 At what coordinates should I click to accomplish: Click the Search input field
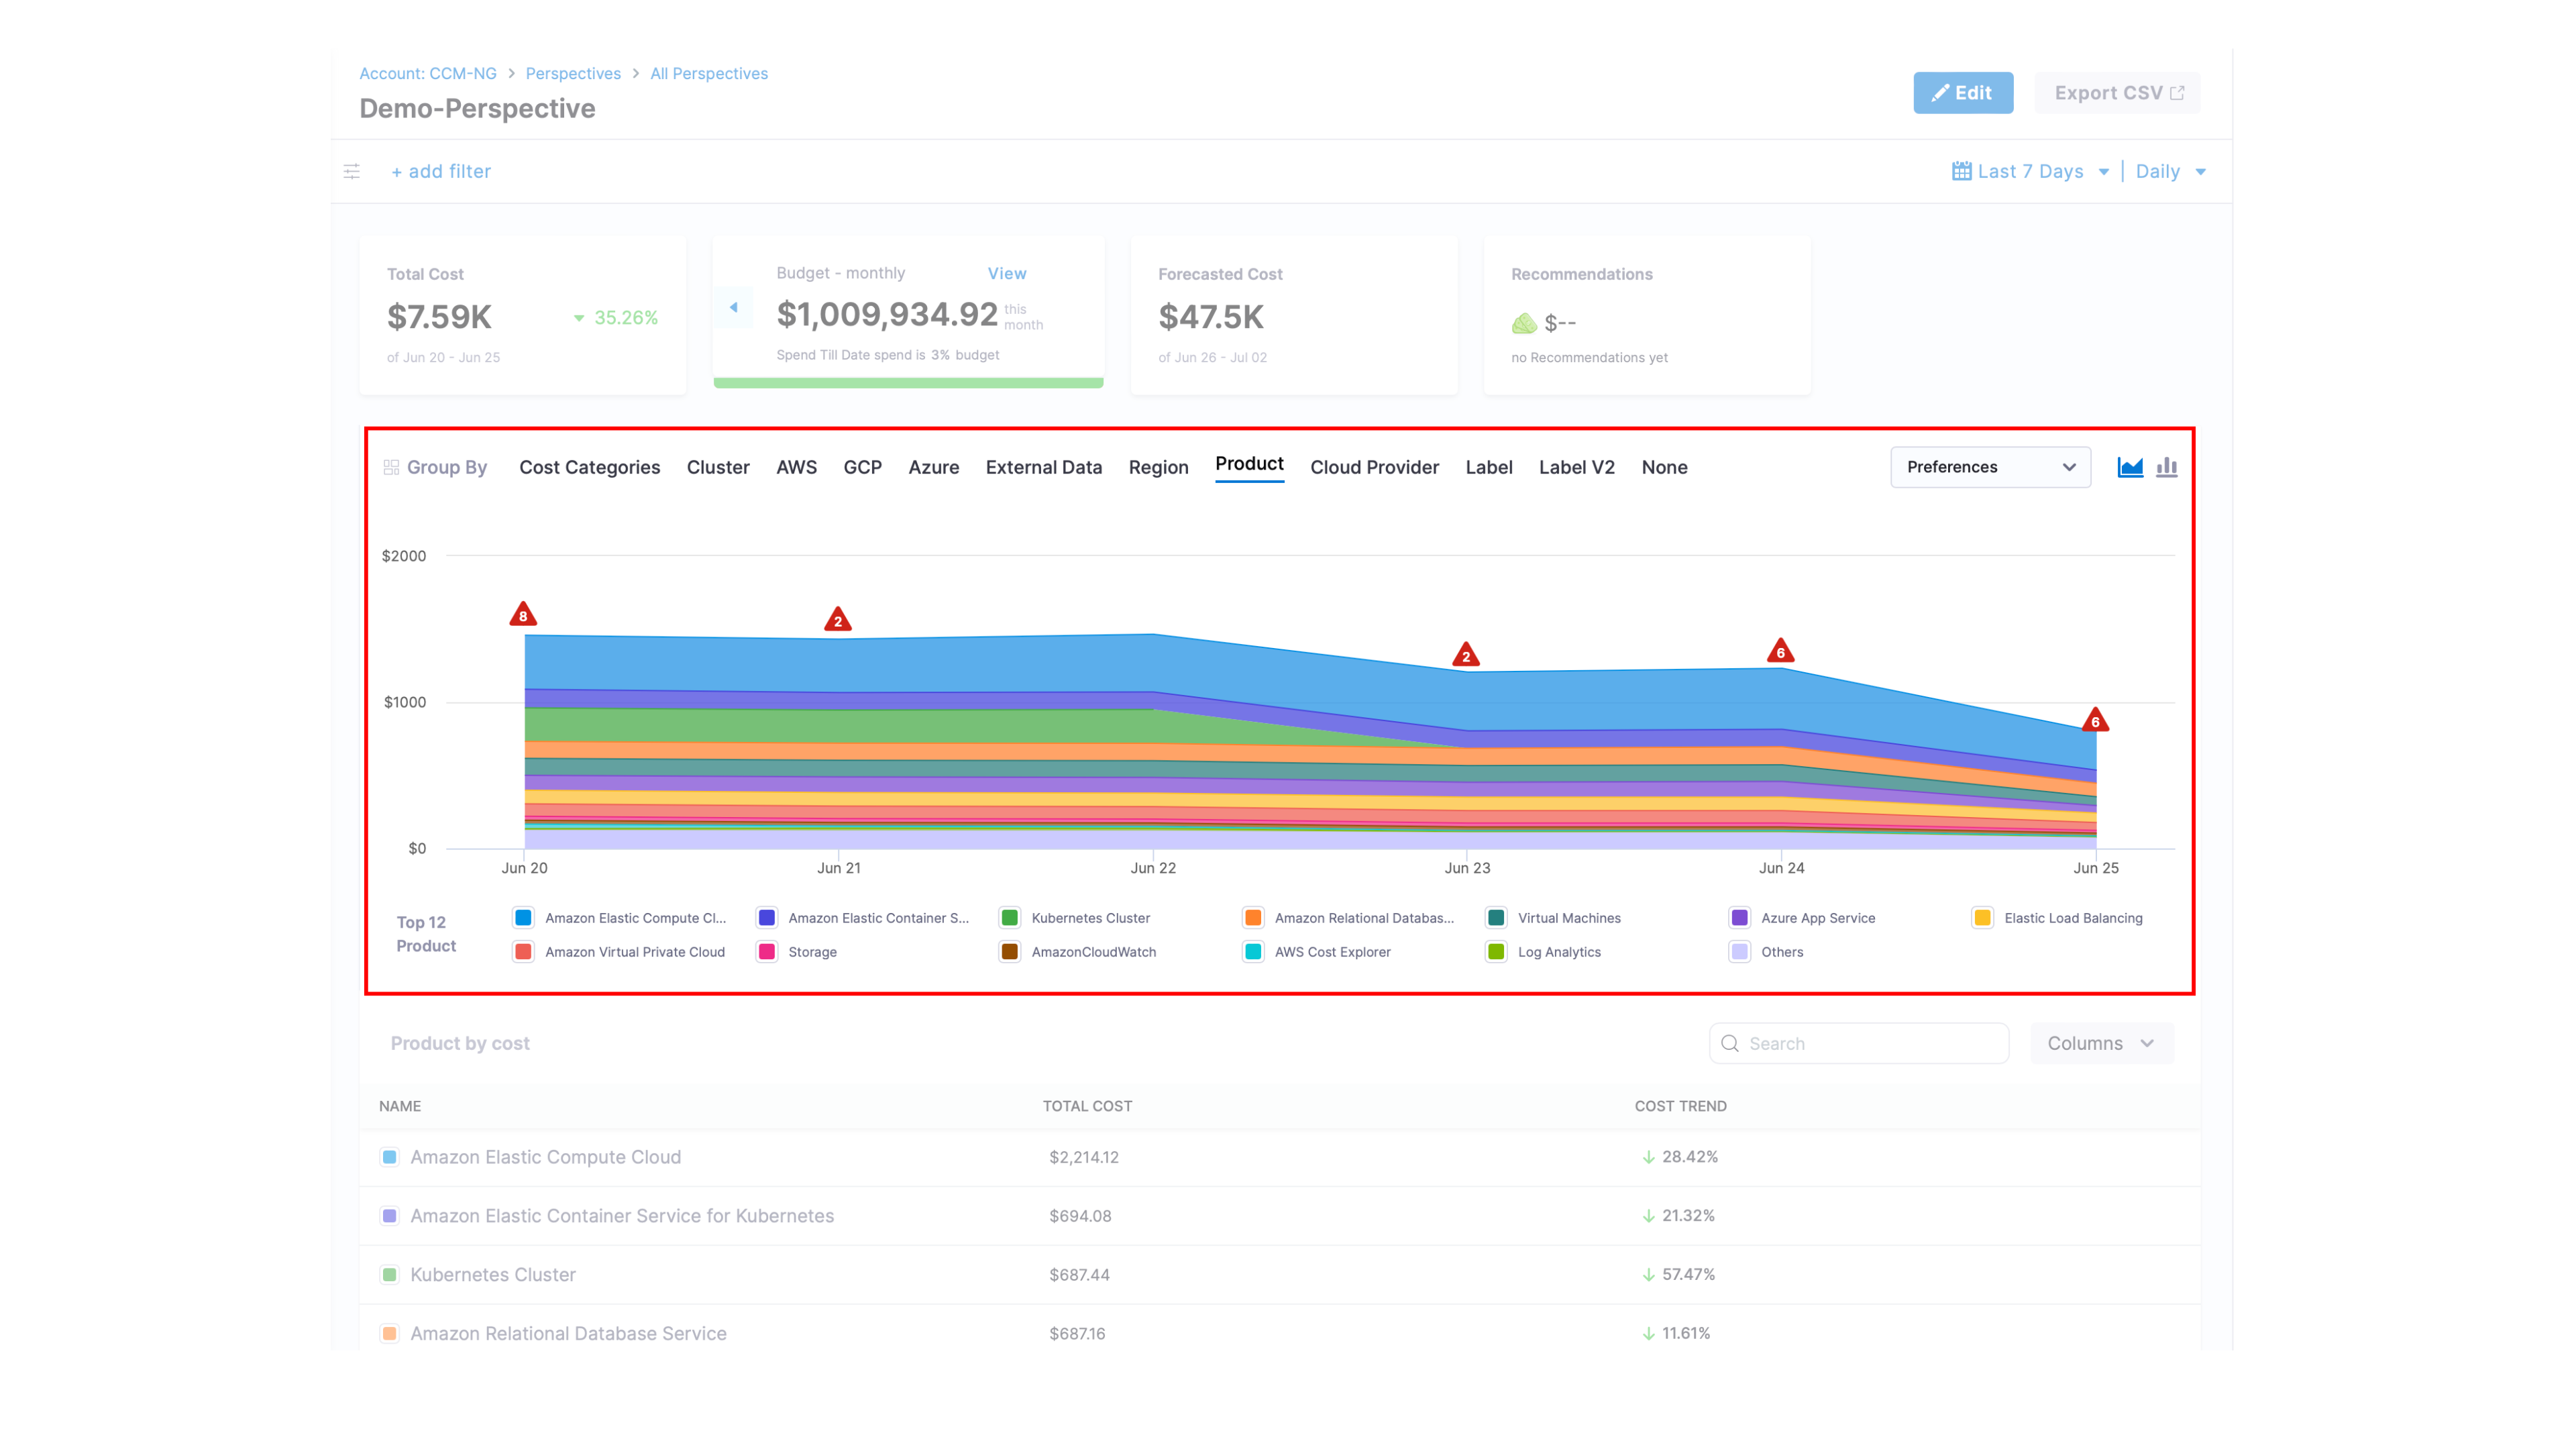pos(1870,1043)
